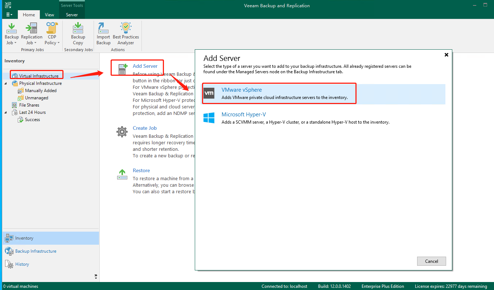Click the Add Server icon in main pane
Viewport: 494px width, 290px height.
(x=122, y=69)
